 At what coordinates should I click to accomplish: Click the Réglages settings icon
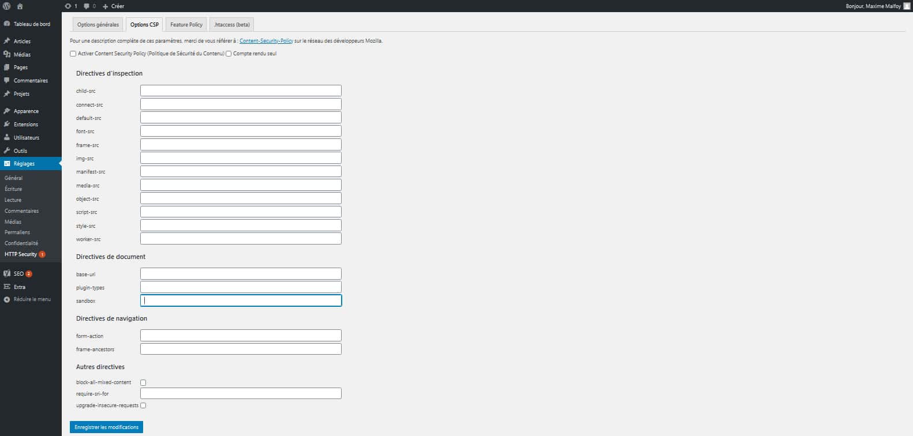[7, 164]
